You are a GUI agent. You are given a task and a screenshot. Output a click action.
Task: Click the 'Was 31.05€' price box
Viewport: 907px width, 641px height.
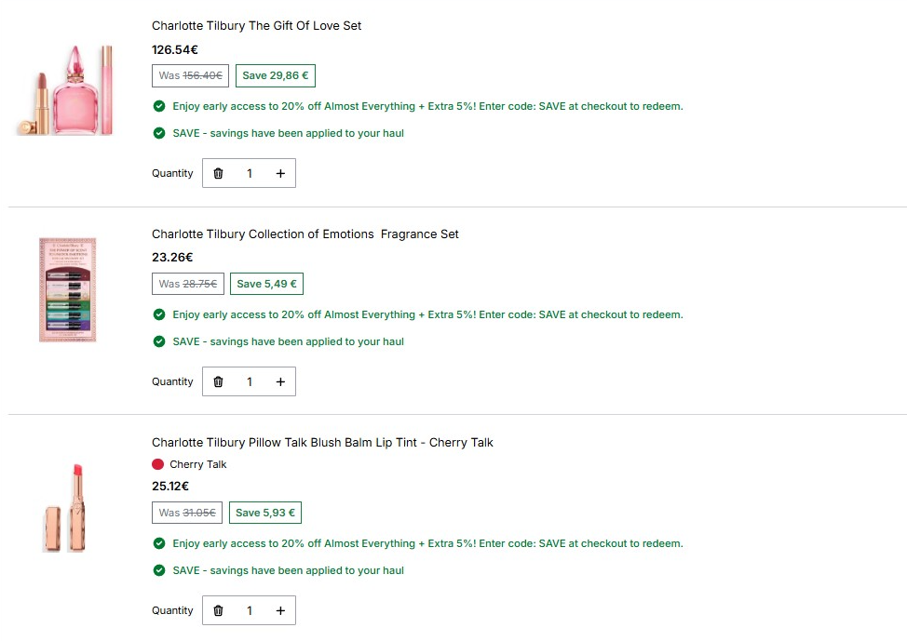[187, 513]
